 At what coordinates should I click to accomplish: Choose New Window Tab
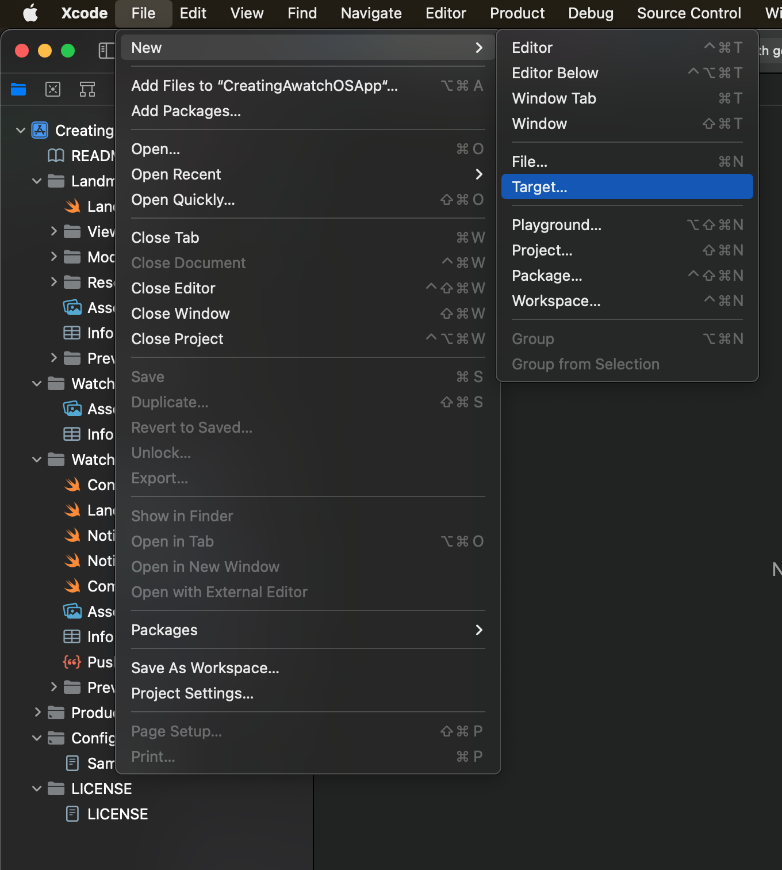627,98
